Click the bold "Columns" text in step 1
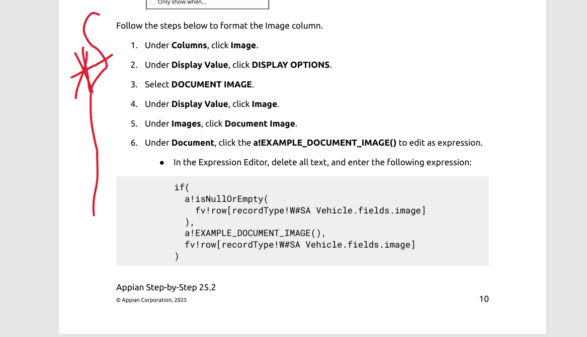Screen dimensions: 587x337 point(189,45)
